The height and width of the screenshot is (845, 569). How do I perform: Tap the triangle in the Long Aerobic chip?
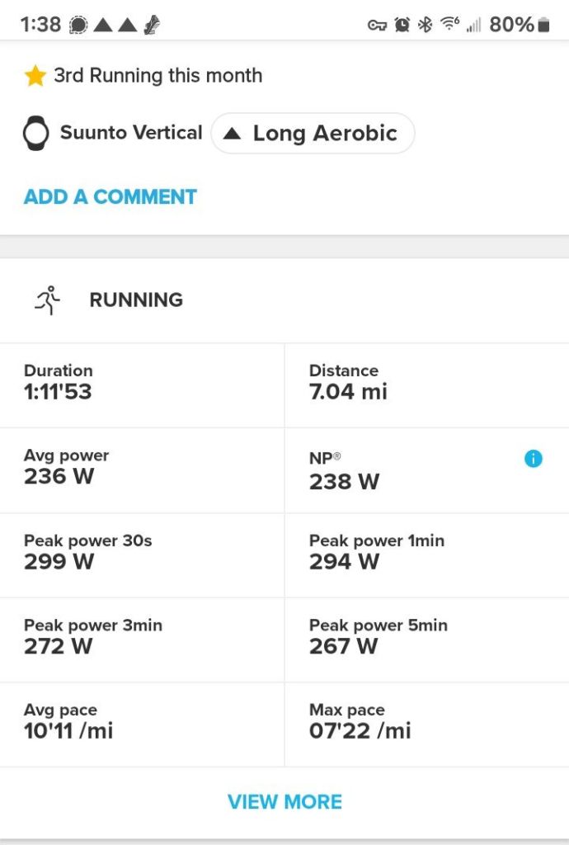tap(233, 134)
